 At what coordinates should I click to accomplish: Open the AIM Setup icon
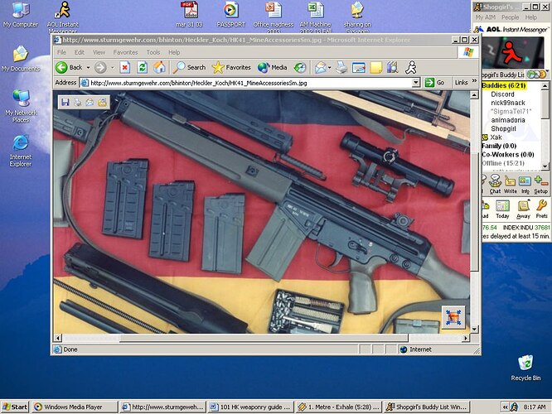[540, 185]
